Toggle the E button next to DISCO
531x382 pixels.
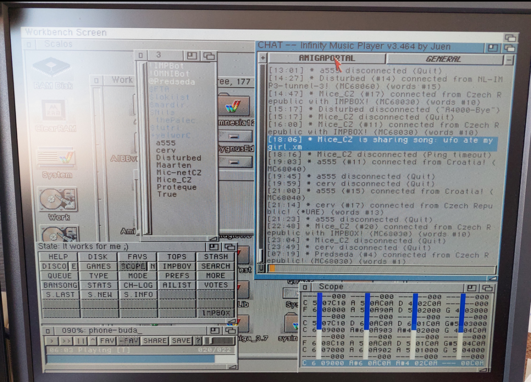coord(73,266)
